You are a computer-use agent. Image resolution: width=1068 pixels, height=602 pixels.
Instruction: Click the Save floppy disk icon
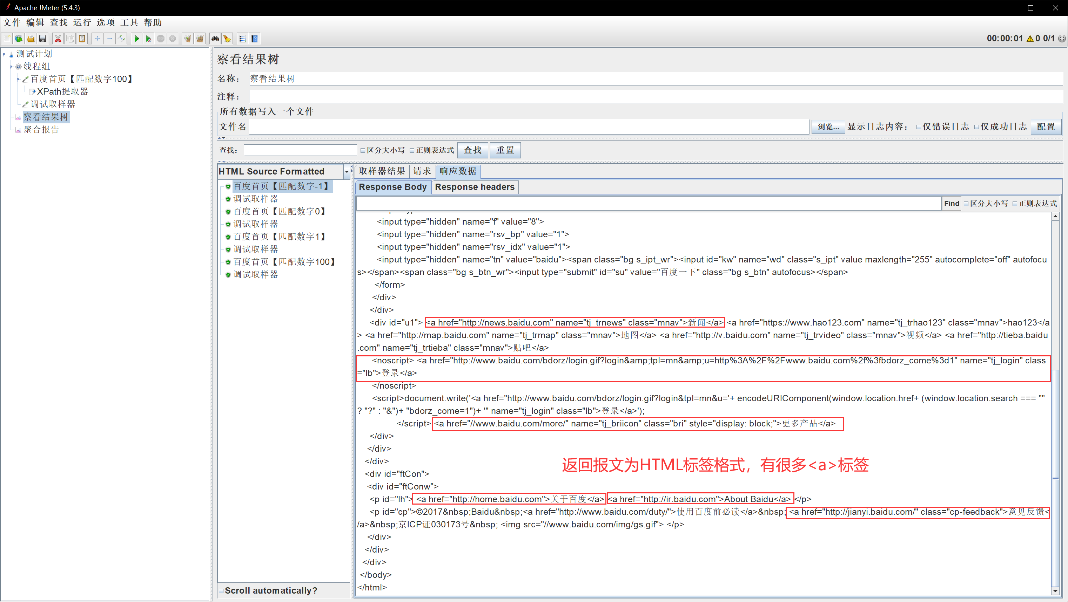(x=43, y=39)
